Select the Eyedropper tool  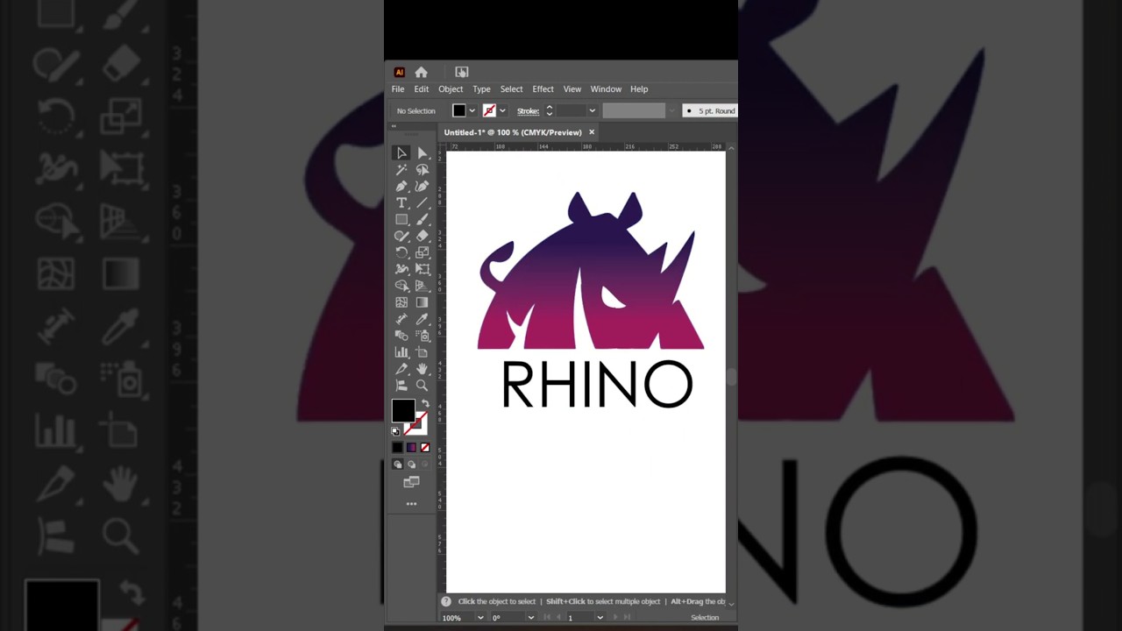pyautogui.click(x=423, y=319)
